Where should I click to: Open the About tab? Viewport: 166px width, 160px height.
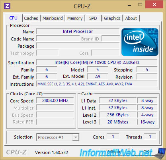(x=131, y=18)
